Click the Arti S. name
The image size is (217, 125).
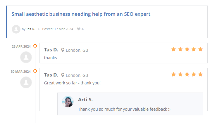[x=85, y=100]
